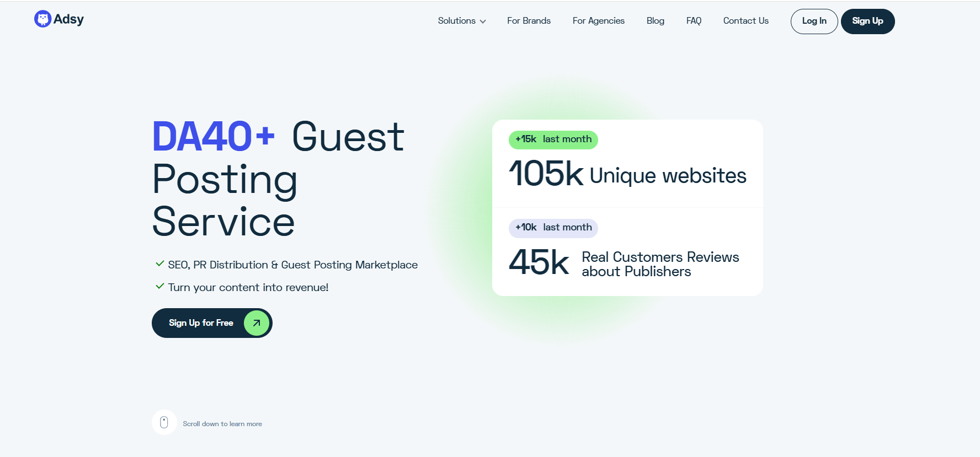This screenshot has width=980, height=457.
Task: Click the 105k Unique websites stat
Action: tap(627, 174)
